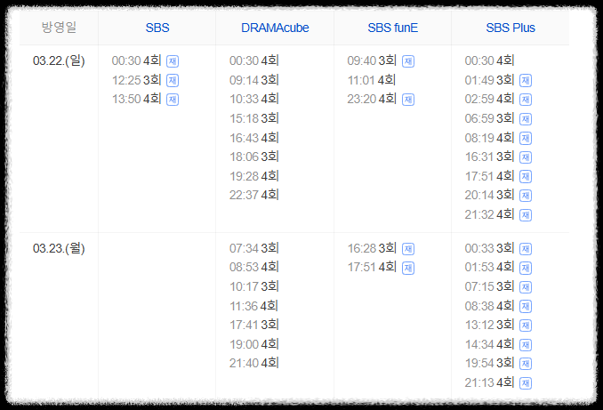Select the SBS funE 16:28 3회 entry

pos(372,248)
